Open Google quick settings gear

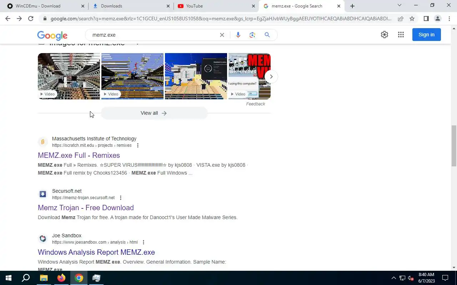[x=385, y=35]
